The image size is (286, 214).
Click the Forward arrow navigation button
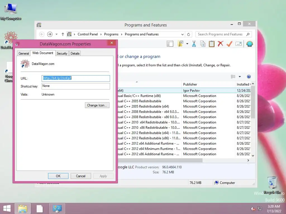[x=50, y=34]
